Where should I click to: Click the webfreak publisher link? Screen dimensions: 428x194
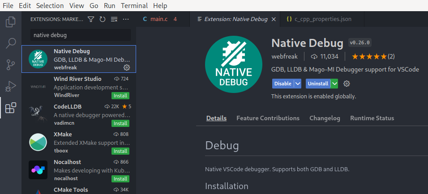[284, 56]
